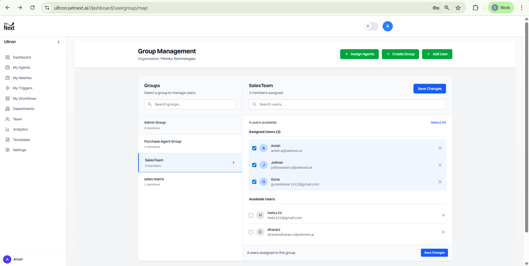The image size is (529, 266).
Task: Remove Jothish with the X icon
Action: (440, 165)
